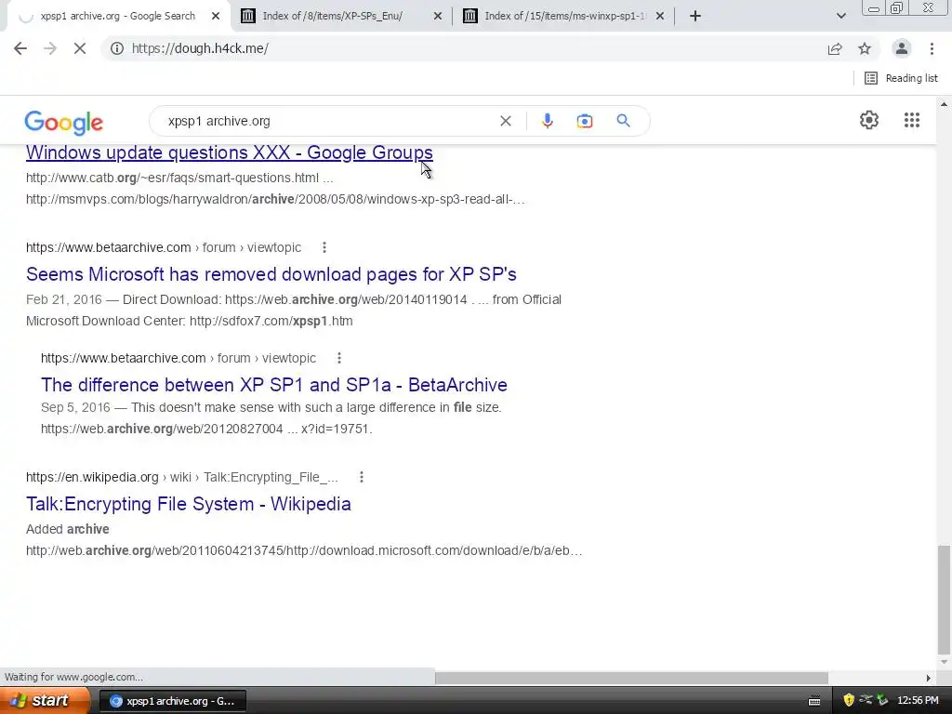Stop page loading with X button

(80, 48)
